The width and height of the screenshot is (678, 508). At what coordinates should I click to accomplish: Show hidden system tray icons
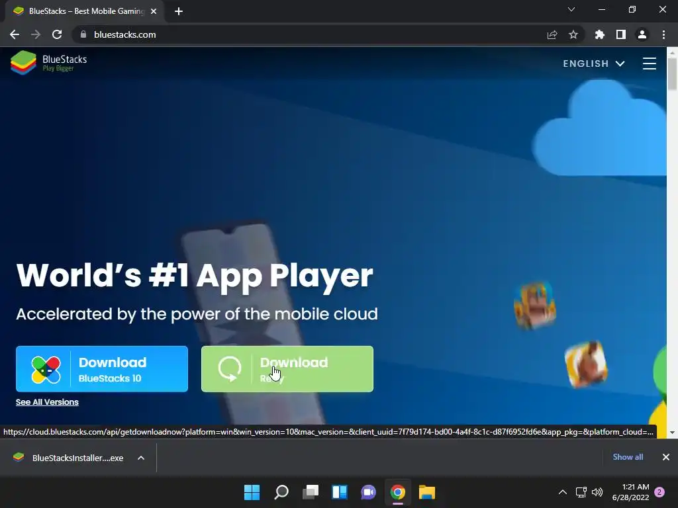pyautogui.click(x=563, y=492)
